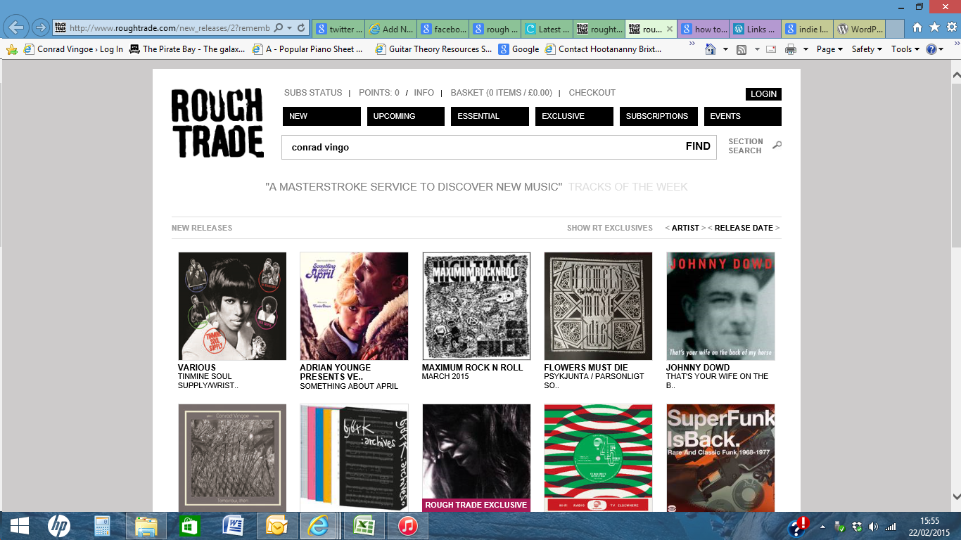Open the Page dropdown menu
This screenshot has height=540, width=961.
(829, 49)
